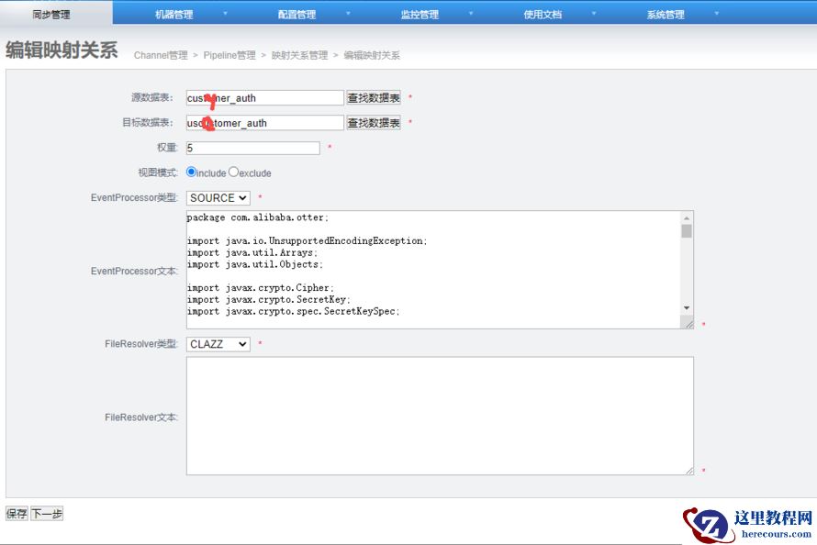The width and height of the screenshot is (817, 545).
Task: Go to Pipeline管理 breadcrumb link
Action: 229,55
